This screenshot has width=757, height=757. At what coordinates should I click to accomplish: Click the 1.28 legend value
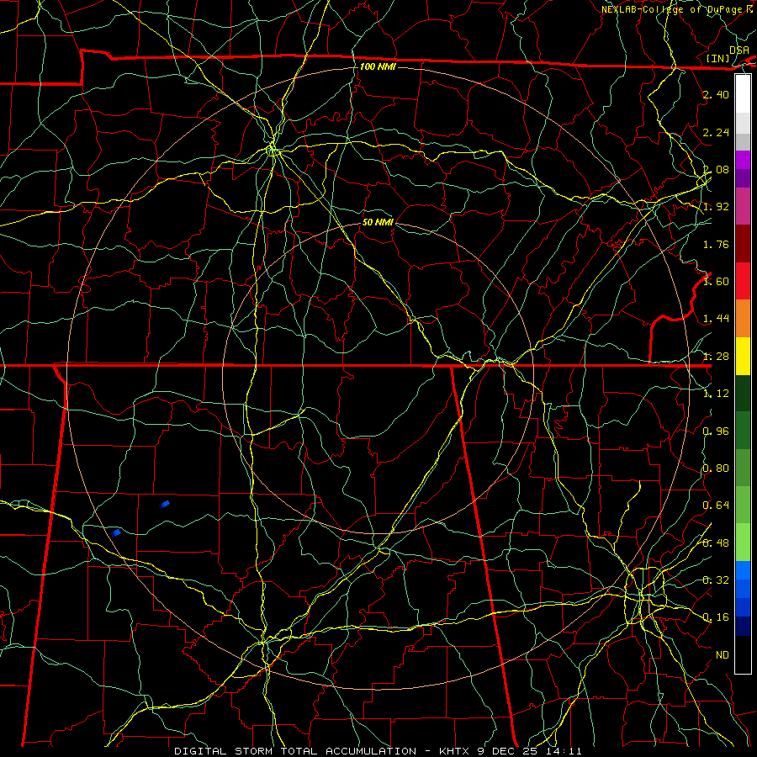pos(716,357)
